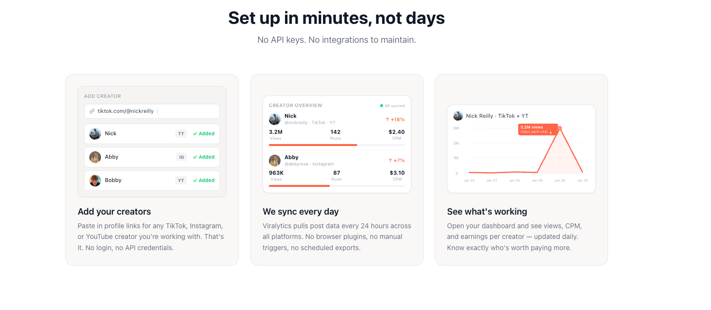Click the peak data point on the chart
Viewport: 711px width, 310px height.
tap(560, 128)
